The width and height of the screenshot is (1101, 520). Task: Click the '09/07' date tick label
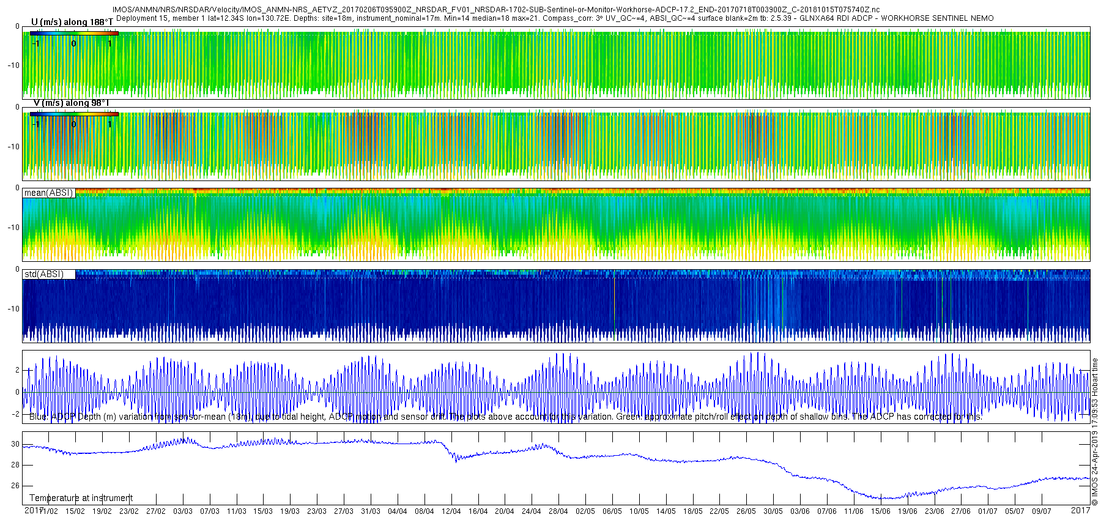click(x=1042, y=511)
